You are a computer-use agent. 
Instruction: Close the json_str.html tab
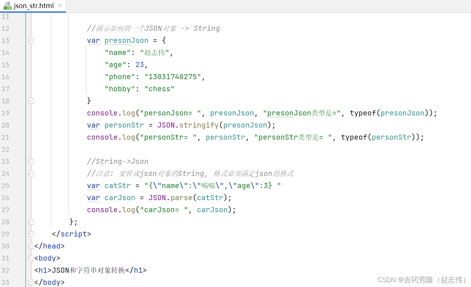coord(60,5)
